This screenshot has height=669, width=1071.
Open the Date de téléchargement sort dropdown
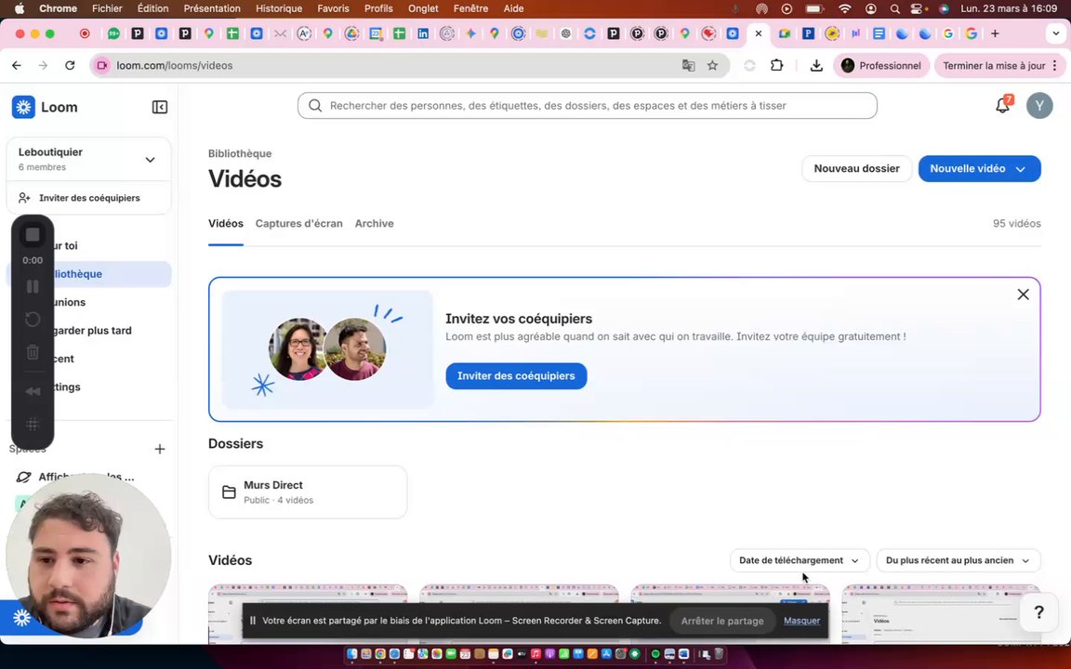(800, 560)
